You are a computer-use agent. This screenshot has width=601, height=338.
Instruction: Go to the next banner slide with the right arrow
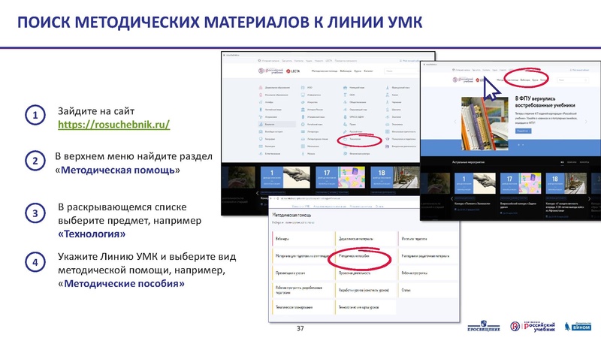click(x=586, y=122)
